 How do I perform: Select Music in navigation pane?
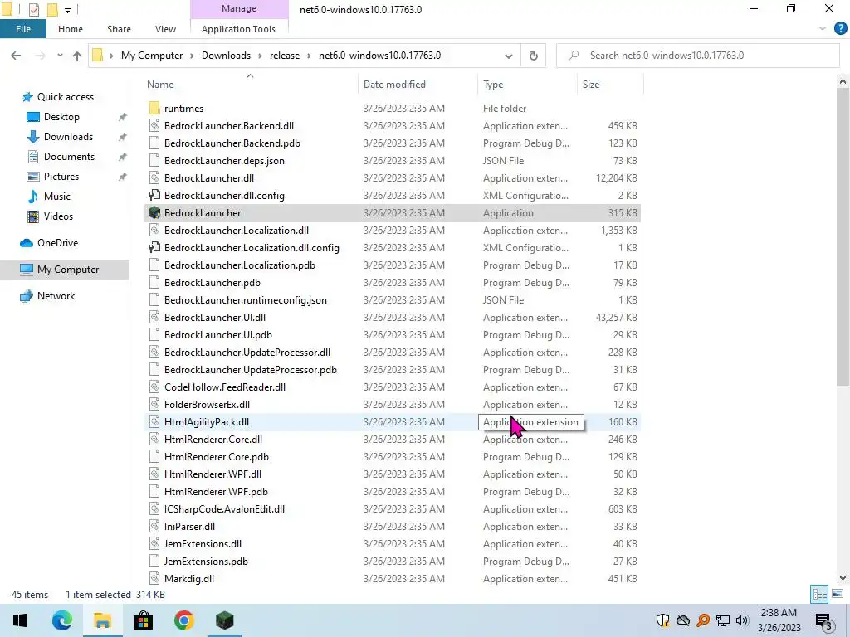click(x=57, y=197)
